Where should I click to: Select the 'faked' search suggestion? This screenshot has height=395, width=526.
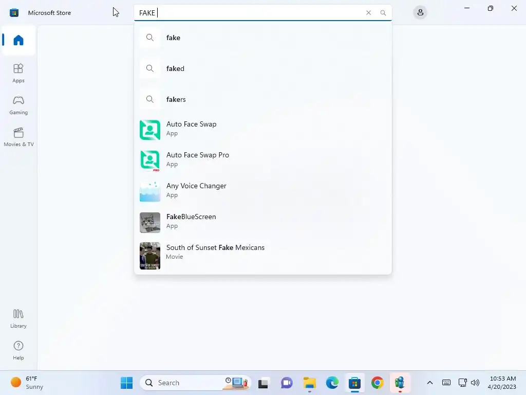point(263,68)
